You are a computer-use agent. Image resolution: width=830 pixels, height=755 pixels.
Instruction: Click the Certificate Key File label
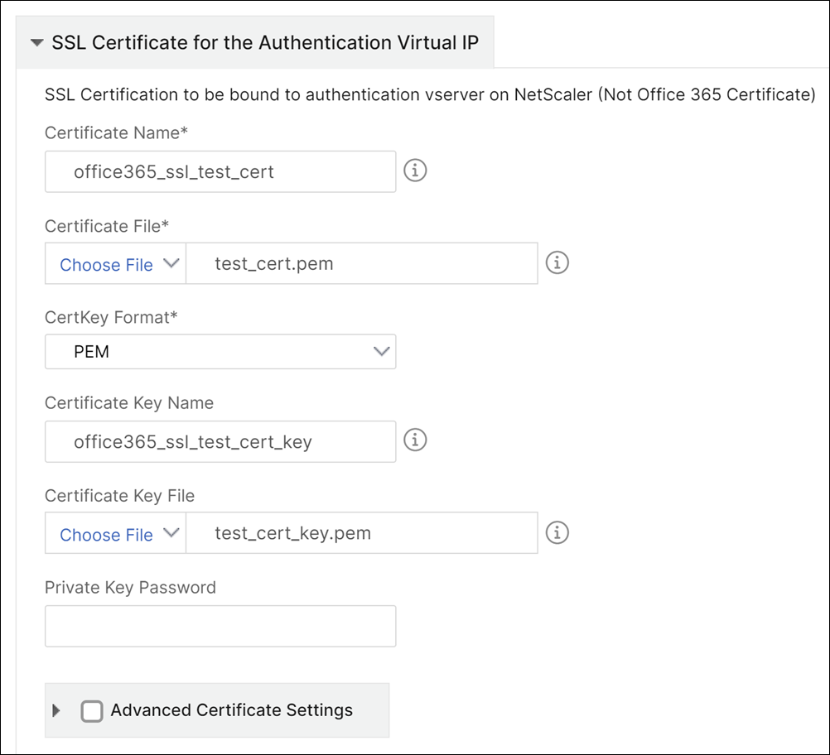point(119,496)
